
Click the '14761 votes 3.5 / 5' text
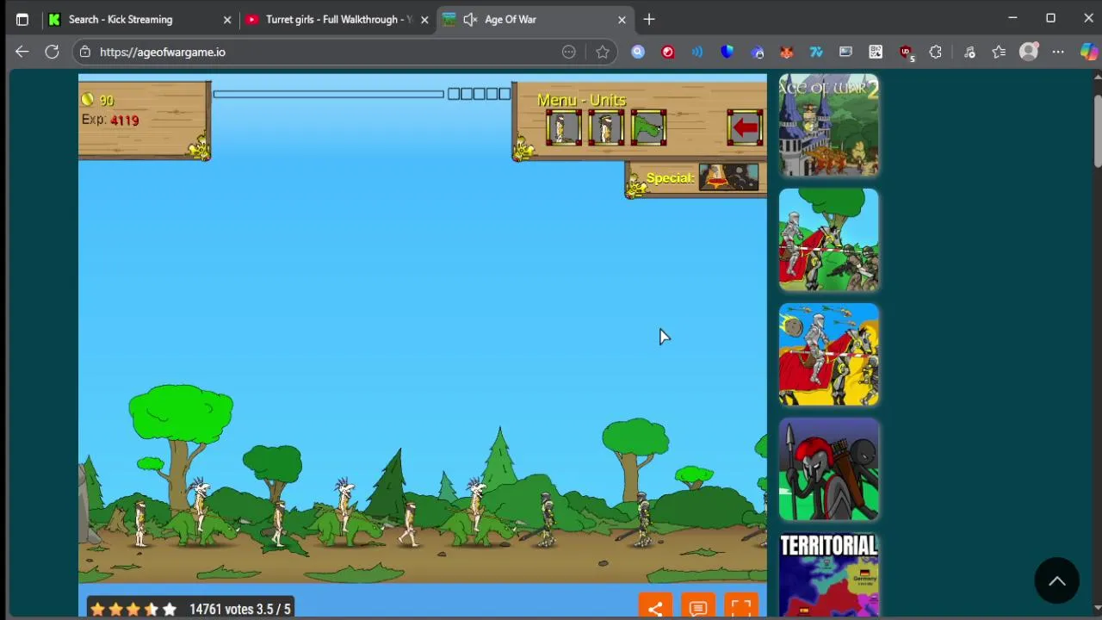pos(240,609)
